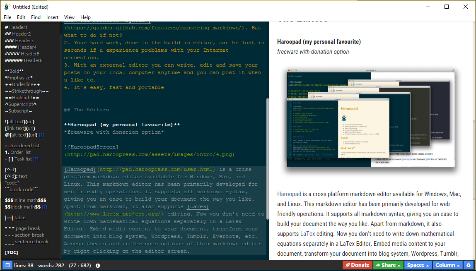Open the LaTex link in preview pane
This screenshot has width=476, height=271.
307,234
